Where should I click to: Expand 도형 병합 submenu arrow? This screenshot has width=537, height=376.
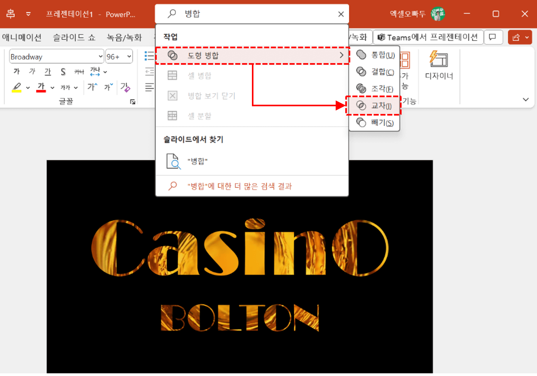(341, 55)
